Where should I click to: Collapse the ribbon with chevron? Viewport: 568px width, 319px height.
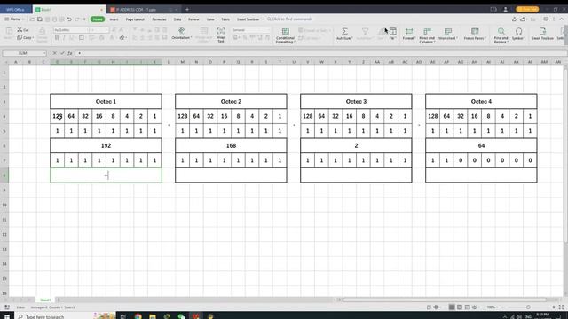562,19
